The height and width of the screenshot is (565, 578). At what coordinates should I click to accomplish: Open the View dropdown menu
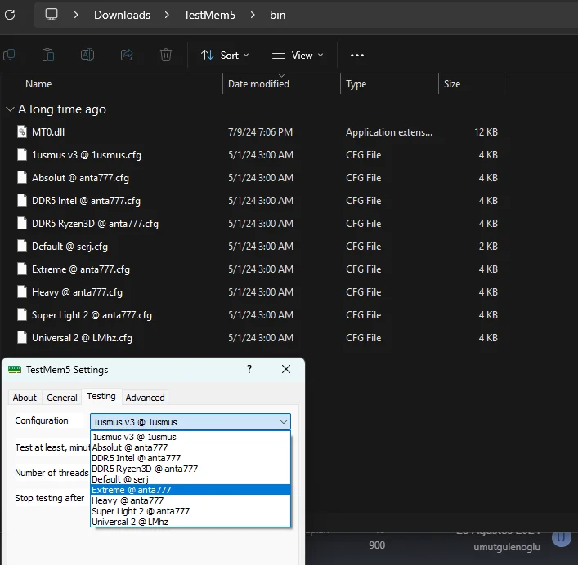(298, 55)
